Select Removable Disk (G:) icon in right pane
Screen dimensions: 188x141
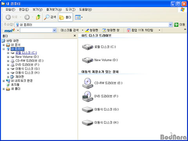pyautogui.click(x=87, y=110)
